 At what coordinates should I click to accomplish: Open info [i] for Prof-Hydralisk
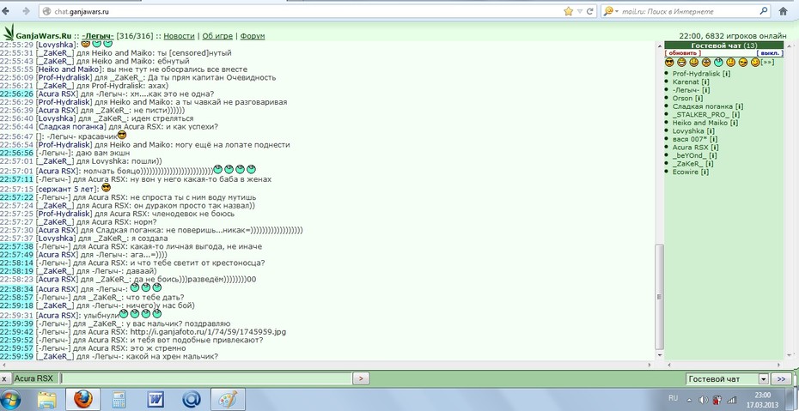point(726,74)
